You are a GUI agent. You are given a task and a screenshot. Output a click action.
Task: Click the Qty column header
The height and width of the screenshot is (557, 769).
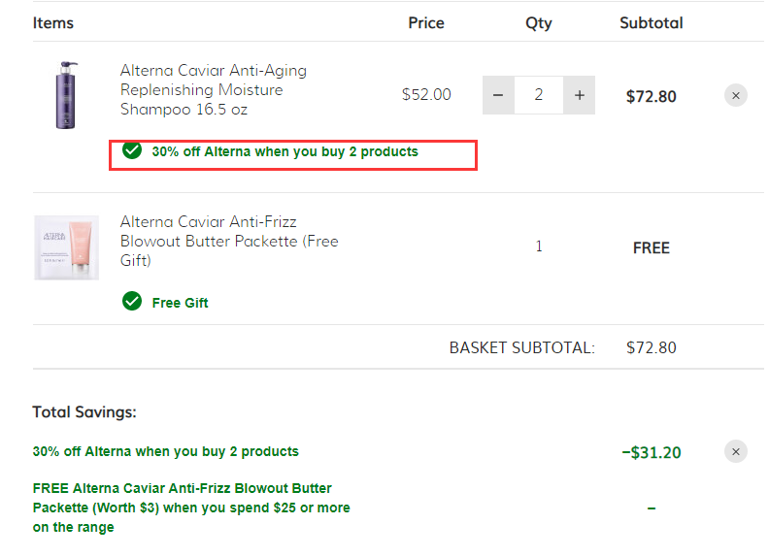539,23
